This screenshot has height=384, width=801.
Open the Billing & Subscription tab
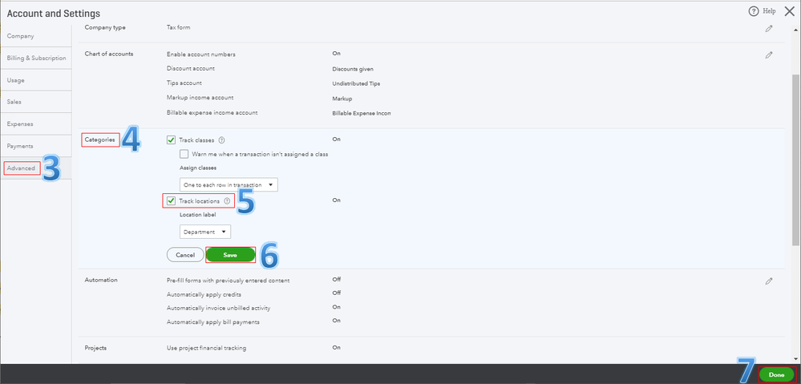coord(36,59)
